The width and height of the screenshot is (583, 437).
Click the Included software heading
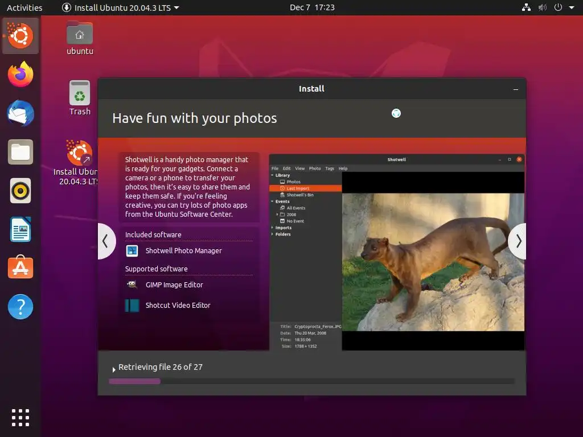[x=153, y=235]
